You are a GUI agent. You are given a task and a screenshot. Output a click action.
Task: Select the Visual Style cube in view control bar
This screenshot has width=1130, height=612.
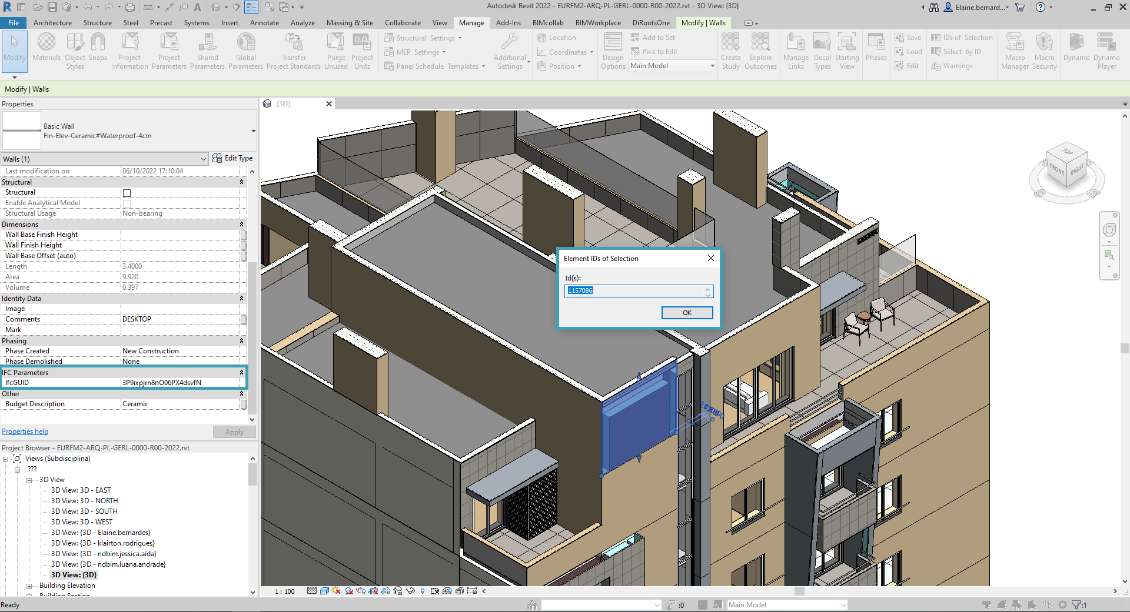click(x=324, y=591)
